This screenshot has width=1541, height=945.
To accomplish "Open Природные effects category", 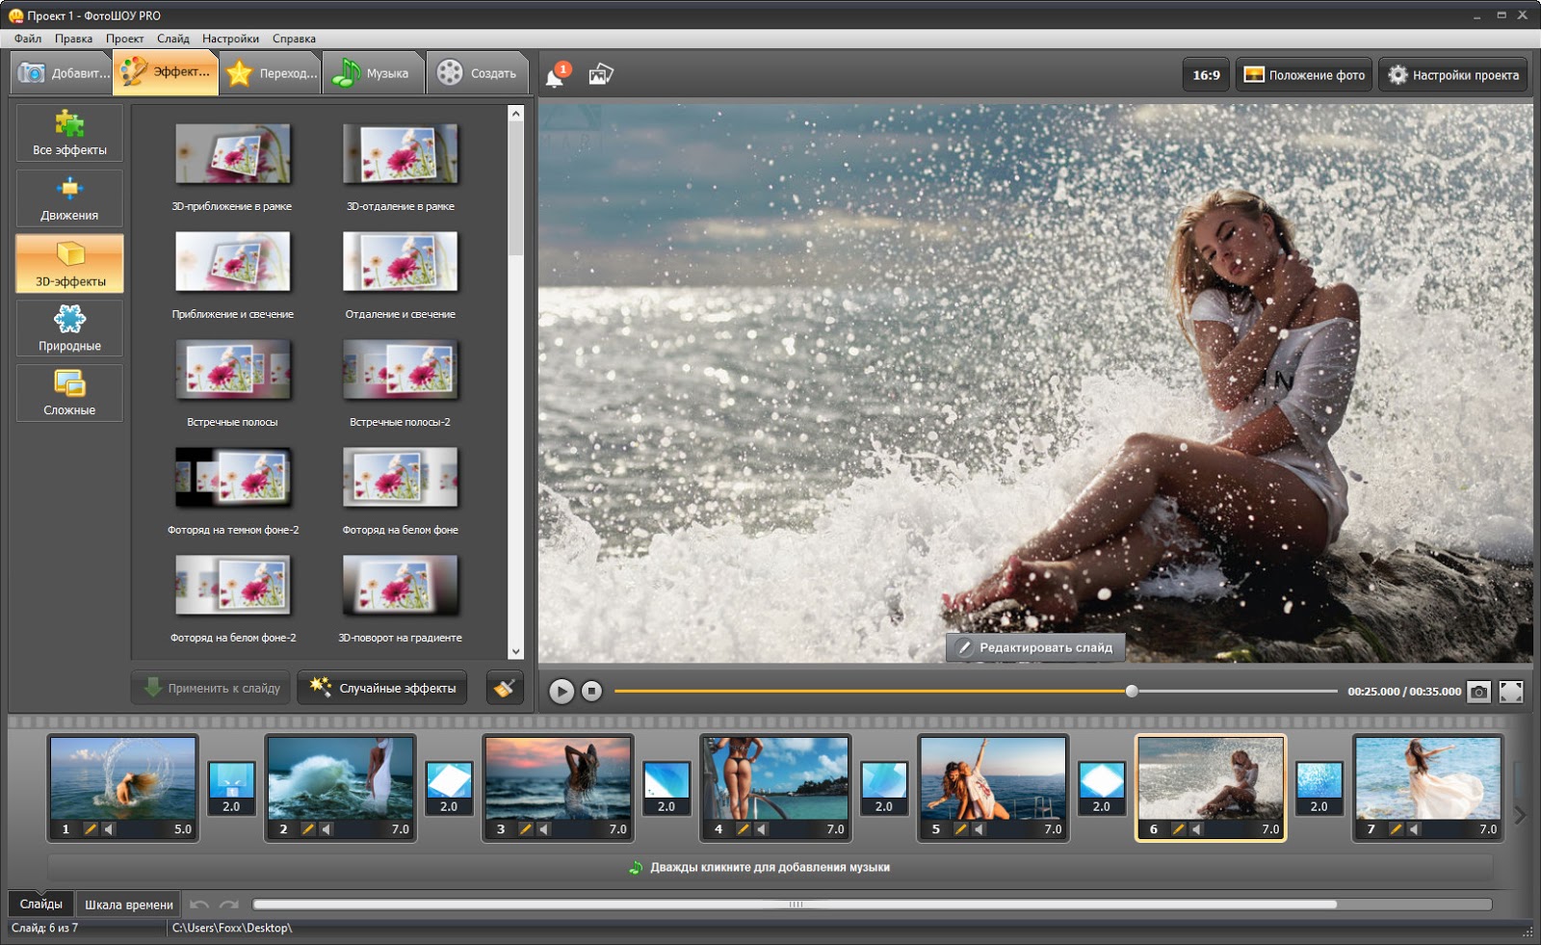I will click(x=69, y=328).
